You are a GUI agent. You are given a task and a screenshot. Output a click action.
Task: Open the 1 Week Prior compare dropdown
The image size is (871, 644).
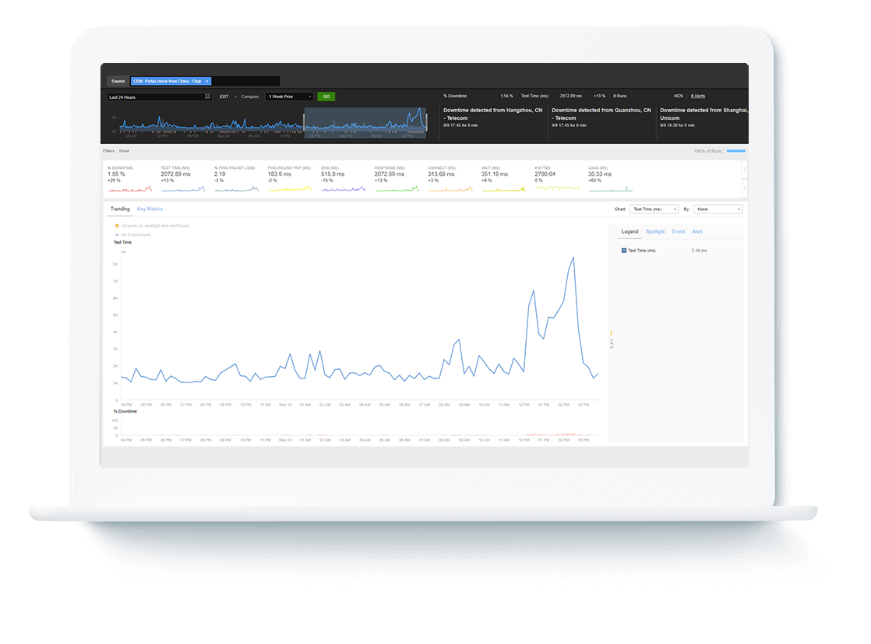[289, 97]
